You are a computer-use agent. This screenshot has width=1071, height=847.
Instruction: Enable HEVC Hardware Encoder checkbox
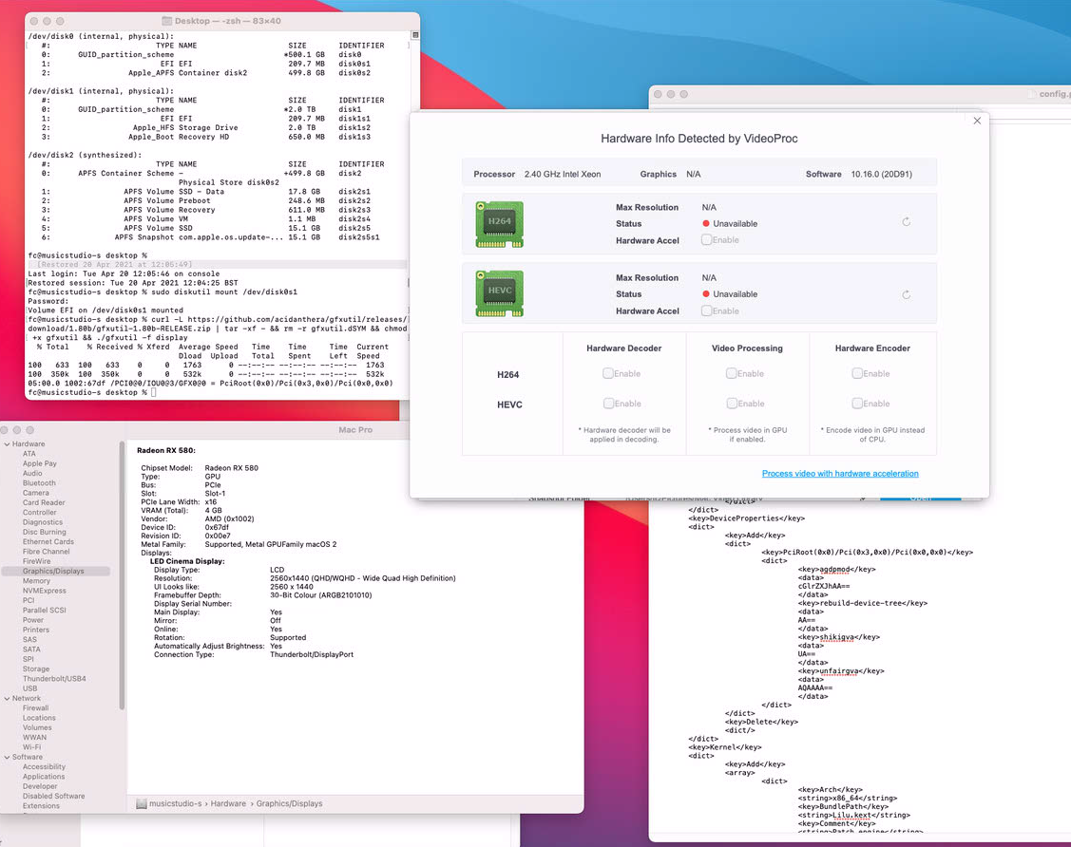[857, 404]
